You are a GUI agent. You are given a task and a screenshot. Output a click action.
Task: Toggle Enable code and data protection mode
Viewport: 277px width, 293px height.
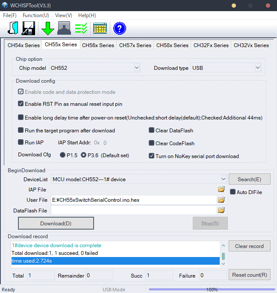pos(21,92)
